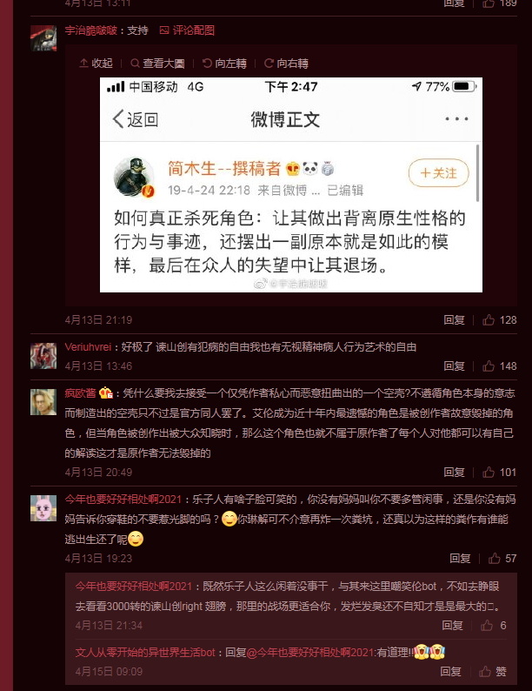Viewport: 532px width, 691px height.
Task: Click the 评论配图 comment image link
Action: coord(187,30)
